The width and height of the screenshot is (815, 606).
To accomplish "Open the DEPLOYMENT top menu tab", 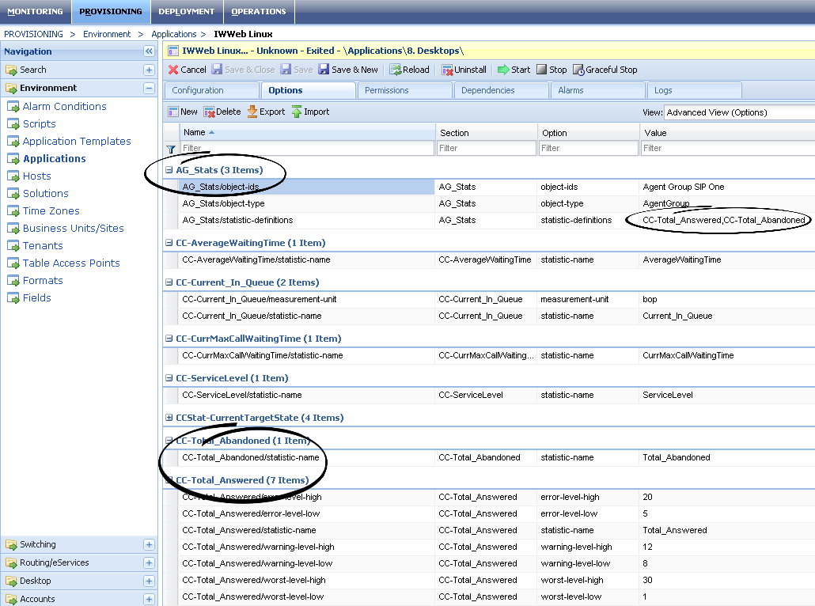I will 186,12.
